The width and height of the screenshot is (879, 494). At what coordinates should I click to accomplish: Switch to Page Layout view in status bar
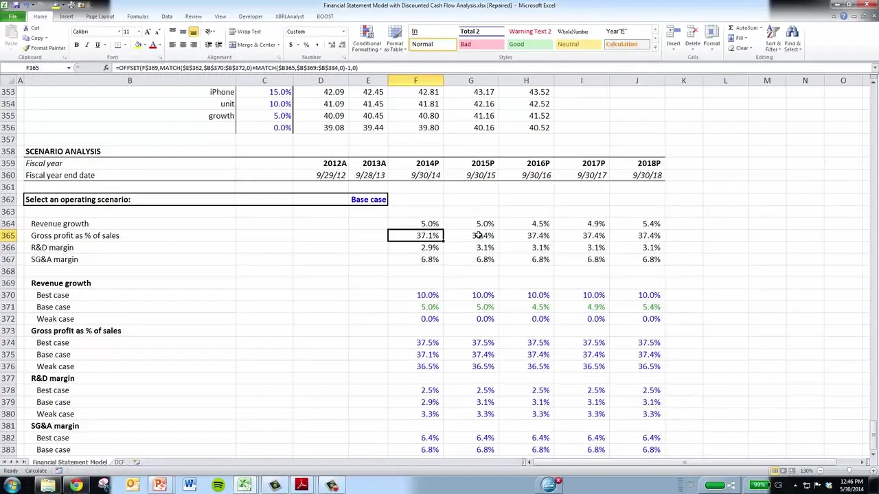click(x=784, y=471)
